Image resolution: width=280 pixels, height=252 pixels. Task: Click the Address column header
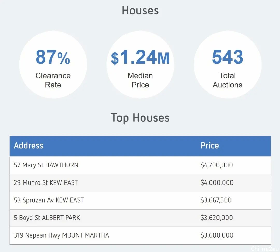point(29,146)
